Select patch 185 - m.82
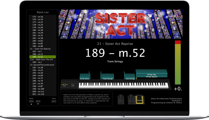 [x=38, y=43]
